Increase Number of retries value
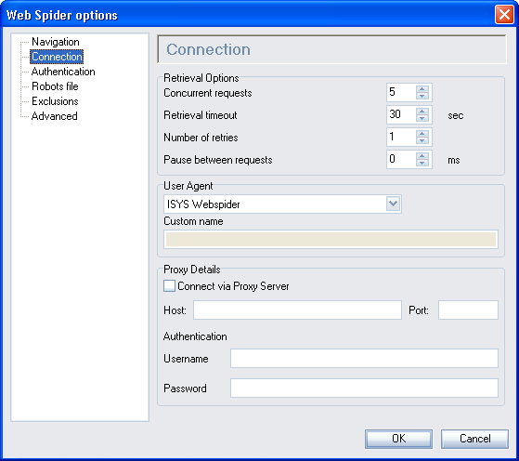 click(x=422, y=133)
